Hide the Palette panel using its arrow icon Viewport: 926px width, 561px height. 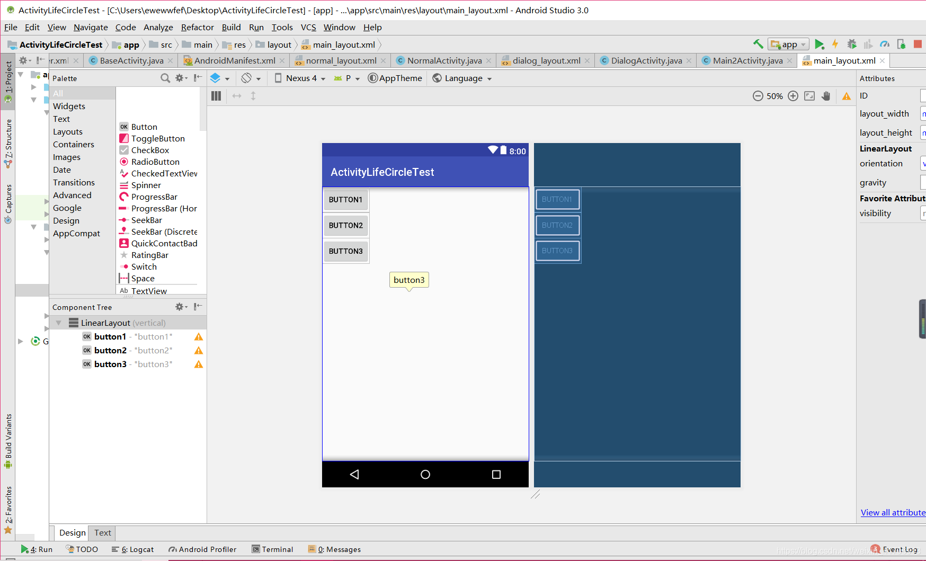coord(198,78)
